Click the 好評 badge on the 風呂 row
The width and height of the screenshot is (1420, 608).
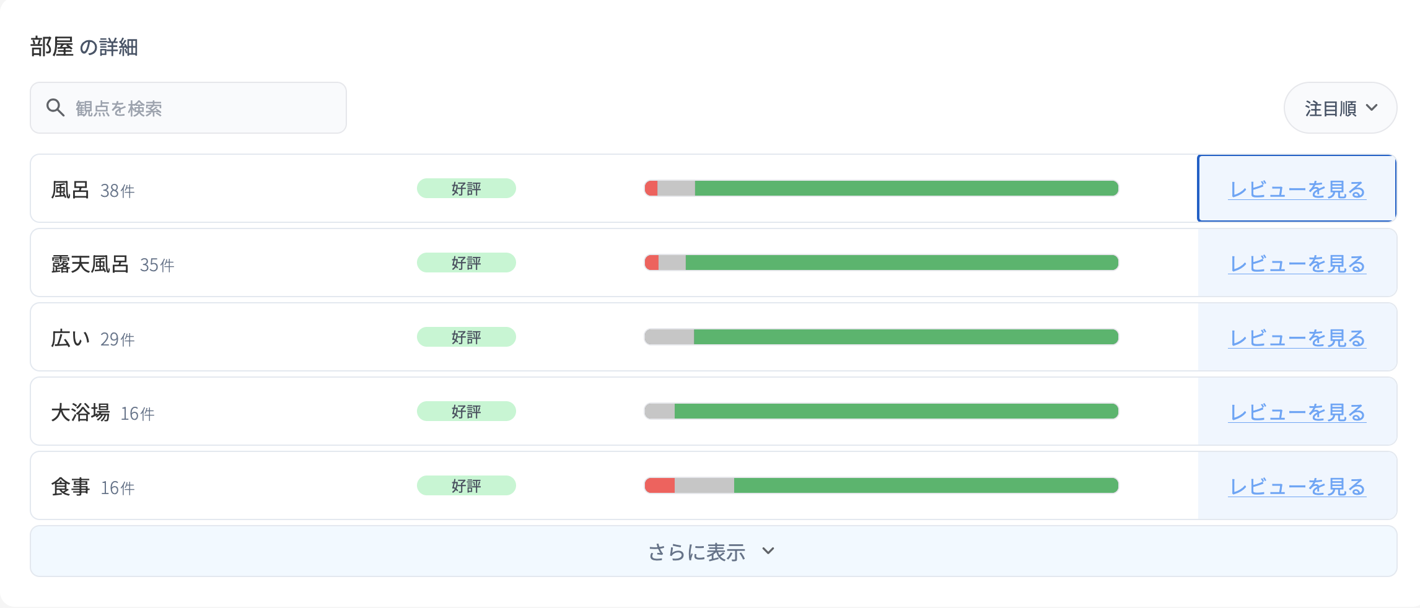466,188
